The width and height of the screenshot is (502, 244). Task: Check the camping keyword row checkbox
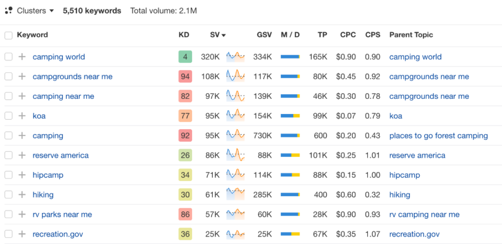(8, 136)
